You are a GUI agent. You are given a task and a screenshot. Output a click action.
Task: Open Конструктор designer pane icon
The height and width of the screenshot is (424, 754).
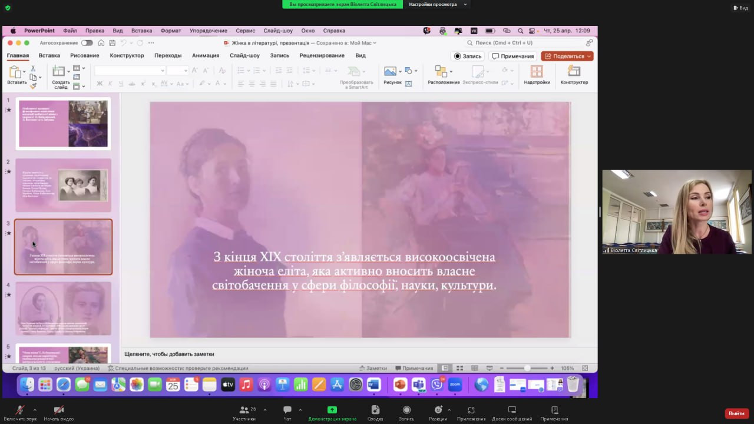tap(574, 72)
